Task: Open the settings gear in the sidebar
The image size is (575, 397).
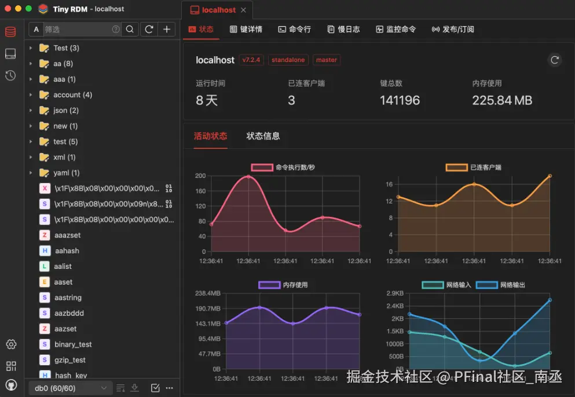Action: click(x=11, y=344)
